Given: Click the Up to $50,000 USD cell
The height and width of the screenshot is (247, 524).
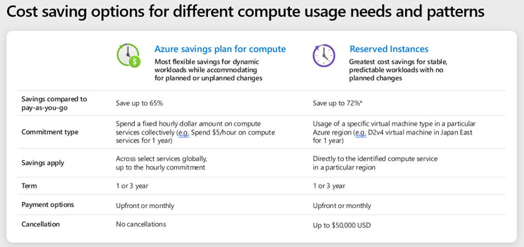Looking at the screenshot, I should pyautogui.click(x=342, y=225).
